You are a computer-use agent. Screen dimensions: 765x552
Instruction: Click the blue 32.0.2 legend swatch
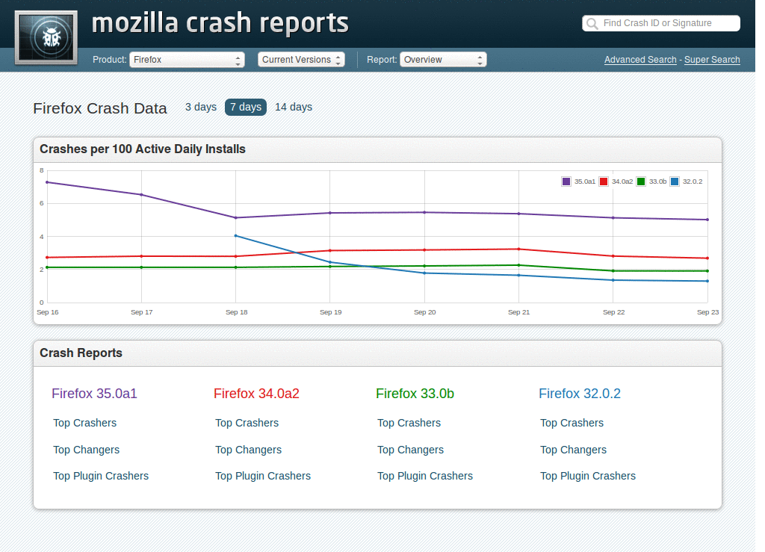pos(675,182)
